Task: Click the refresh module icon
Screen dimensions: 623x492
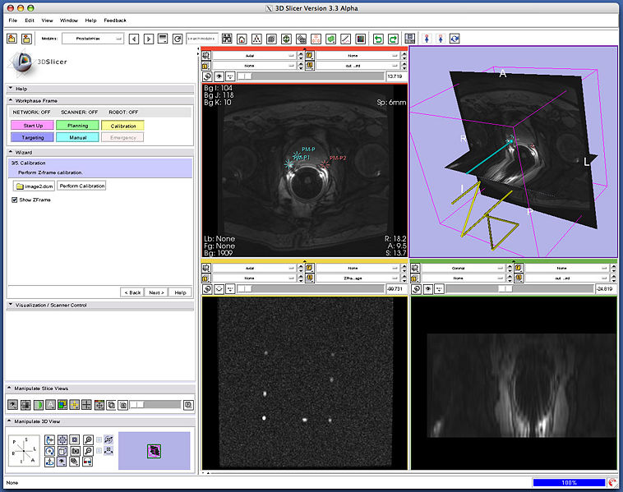Action: point(178,39)
